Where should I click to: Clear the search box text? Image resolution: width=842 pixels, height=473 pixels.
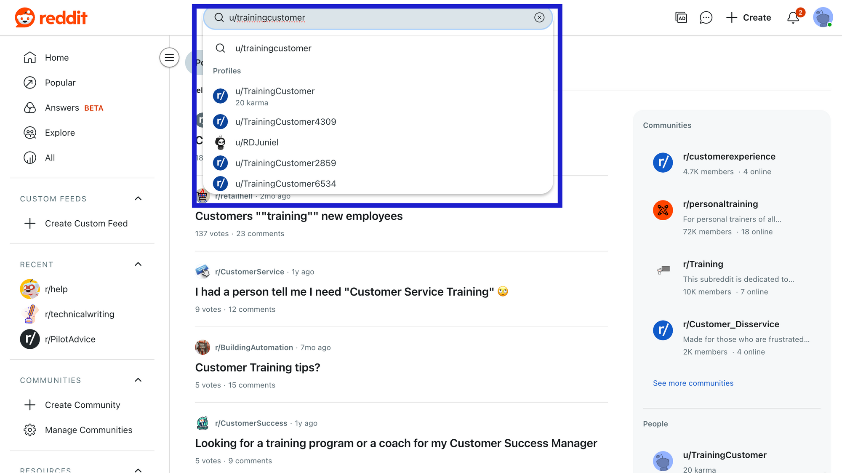539,17
